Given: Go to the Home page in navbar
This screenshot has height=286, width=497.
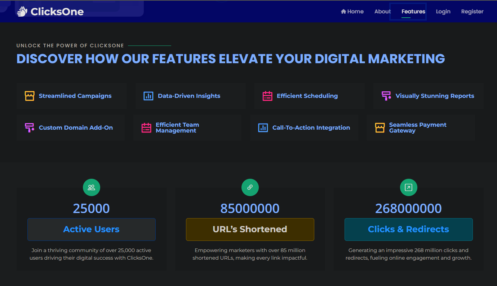Looking at the screenshot, I should pyautogui.click(x=352, y=12).
